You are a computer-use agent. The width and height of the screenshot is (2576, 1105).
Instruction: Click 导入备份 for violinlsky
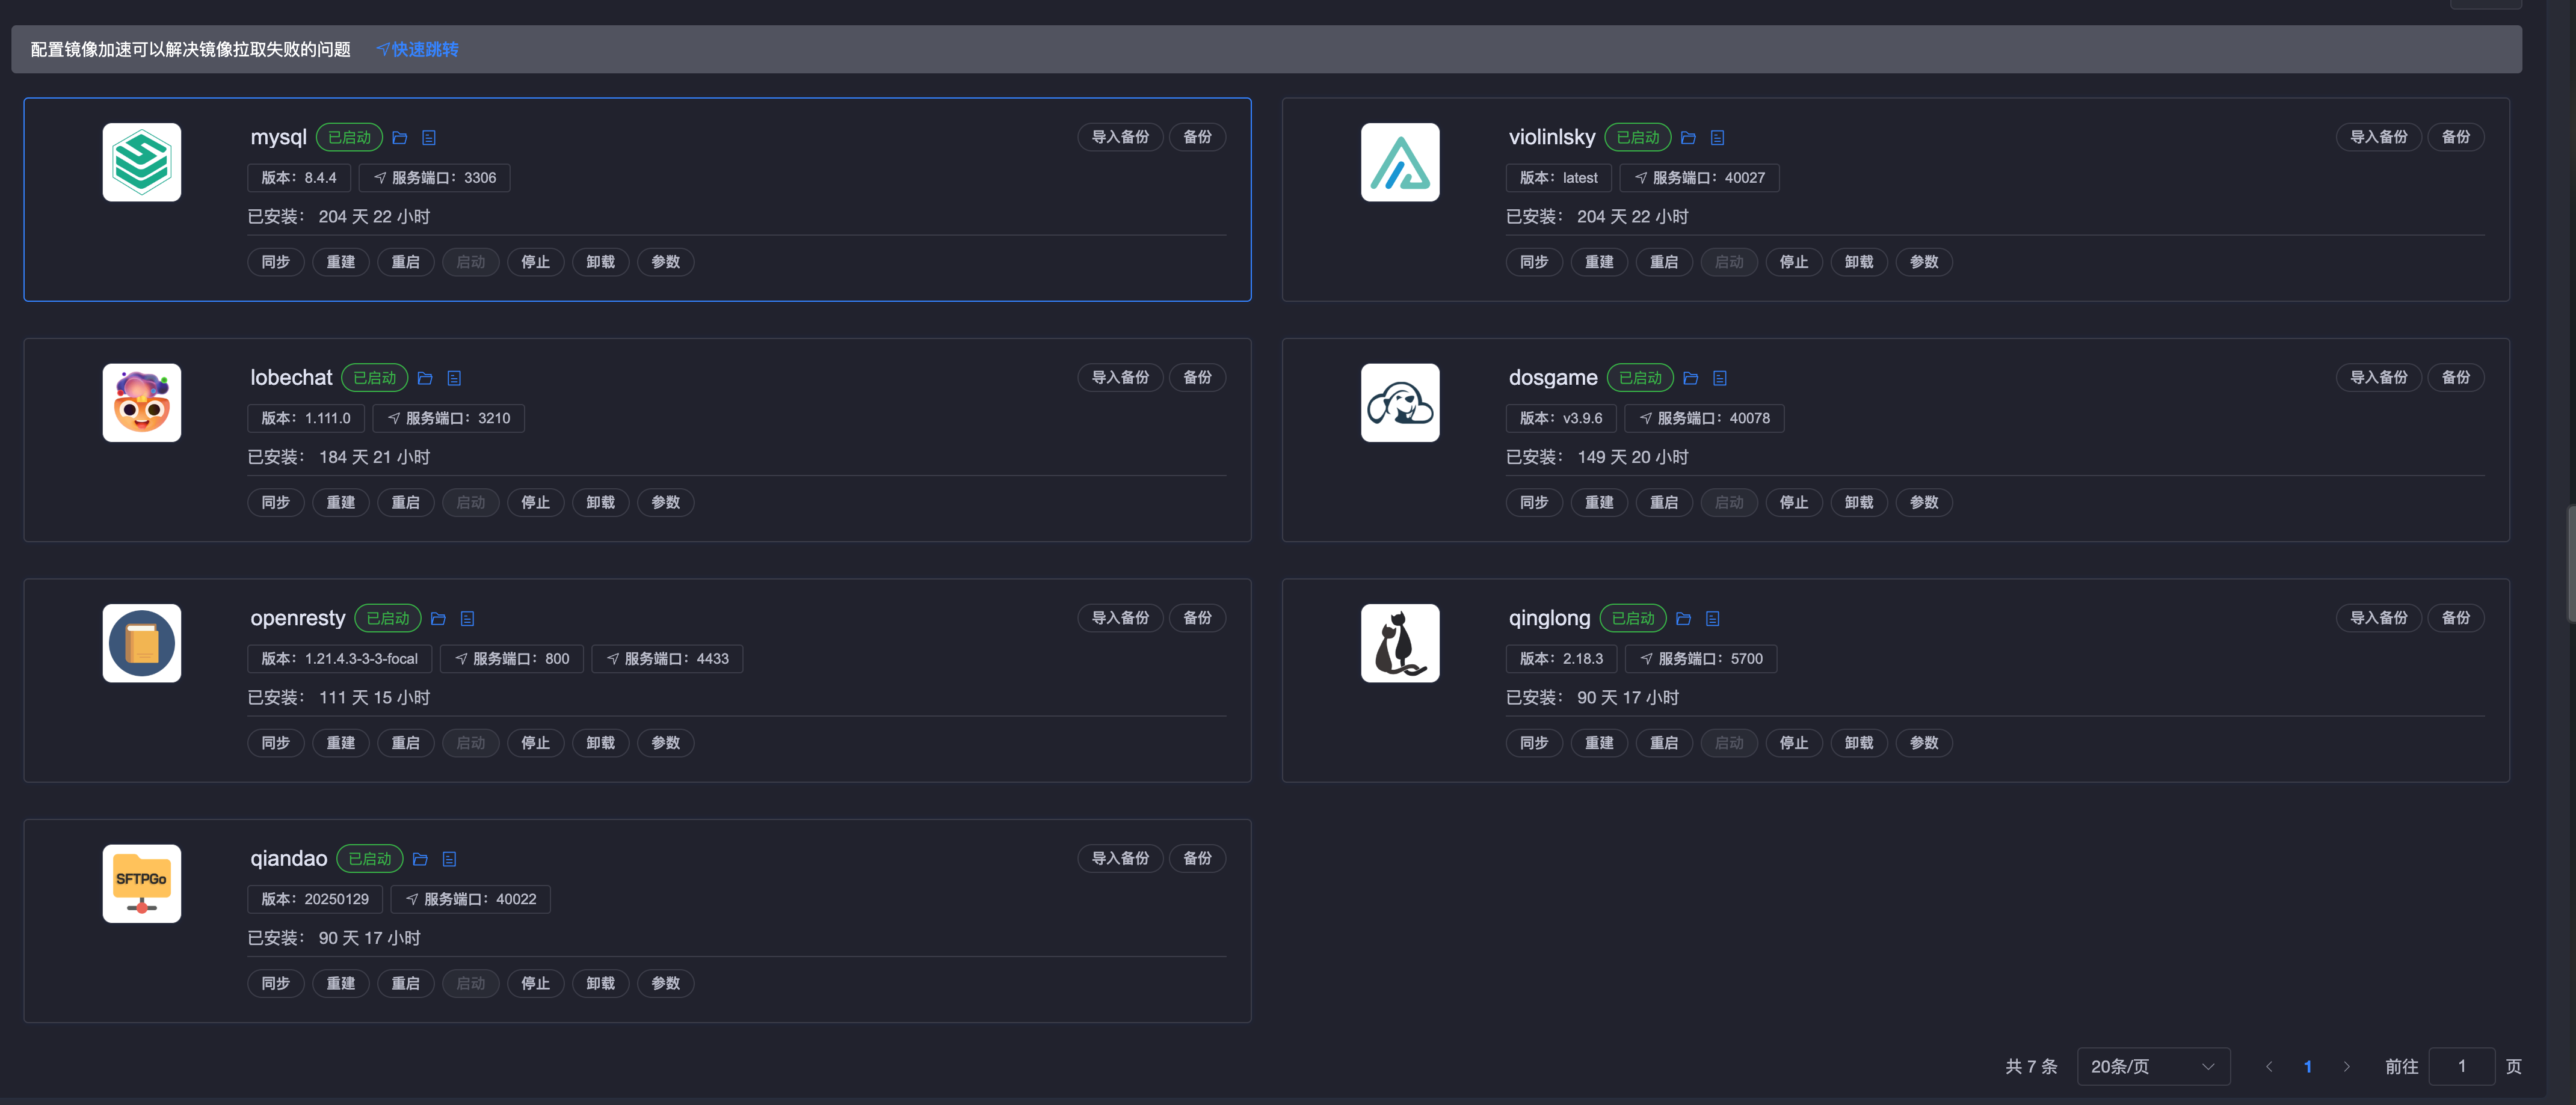pyautogui.click(x=2378, y=137)
